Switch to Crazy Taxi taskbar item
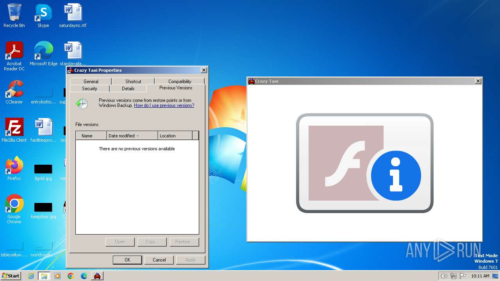This screenshot has height=281, width=500. pos(97,276)
